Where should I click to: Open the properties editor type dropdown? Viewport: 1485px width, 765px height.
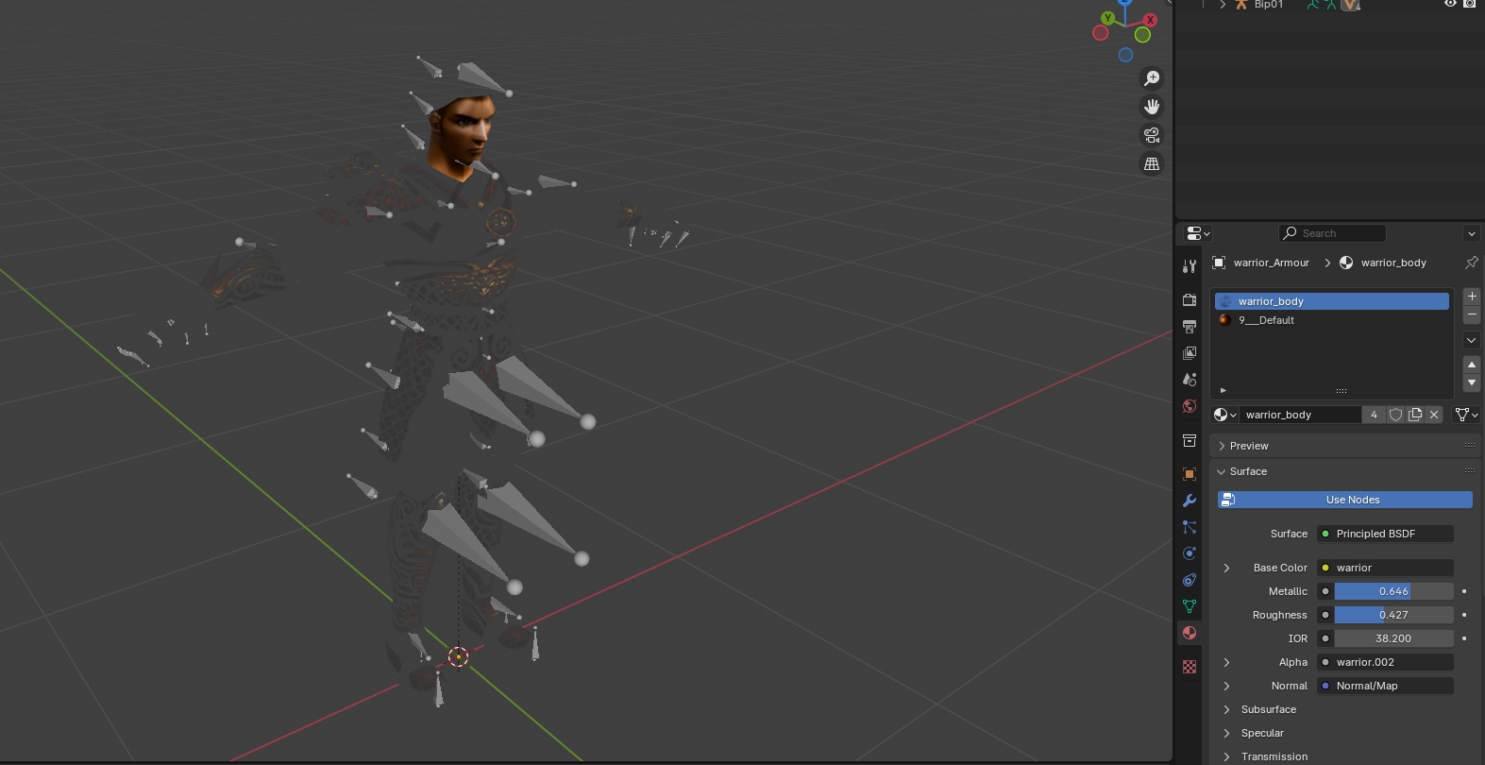[1198, 233]
